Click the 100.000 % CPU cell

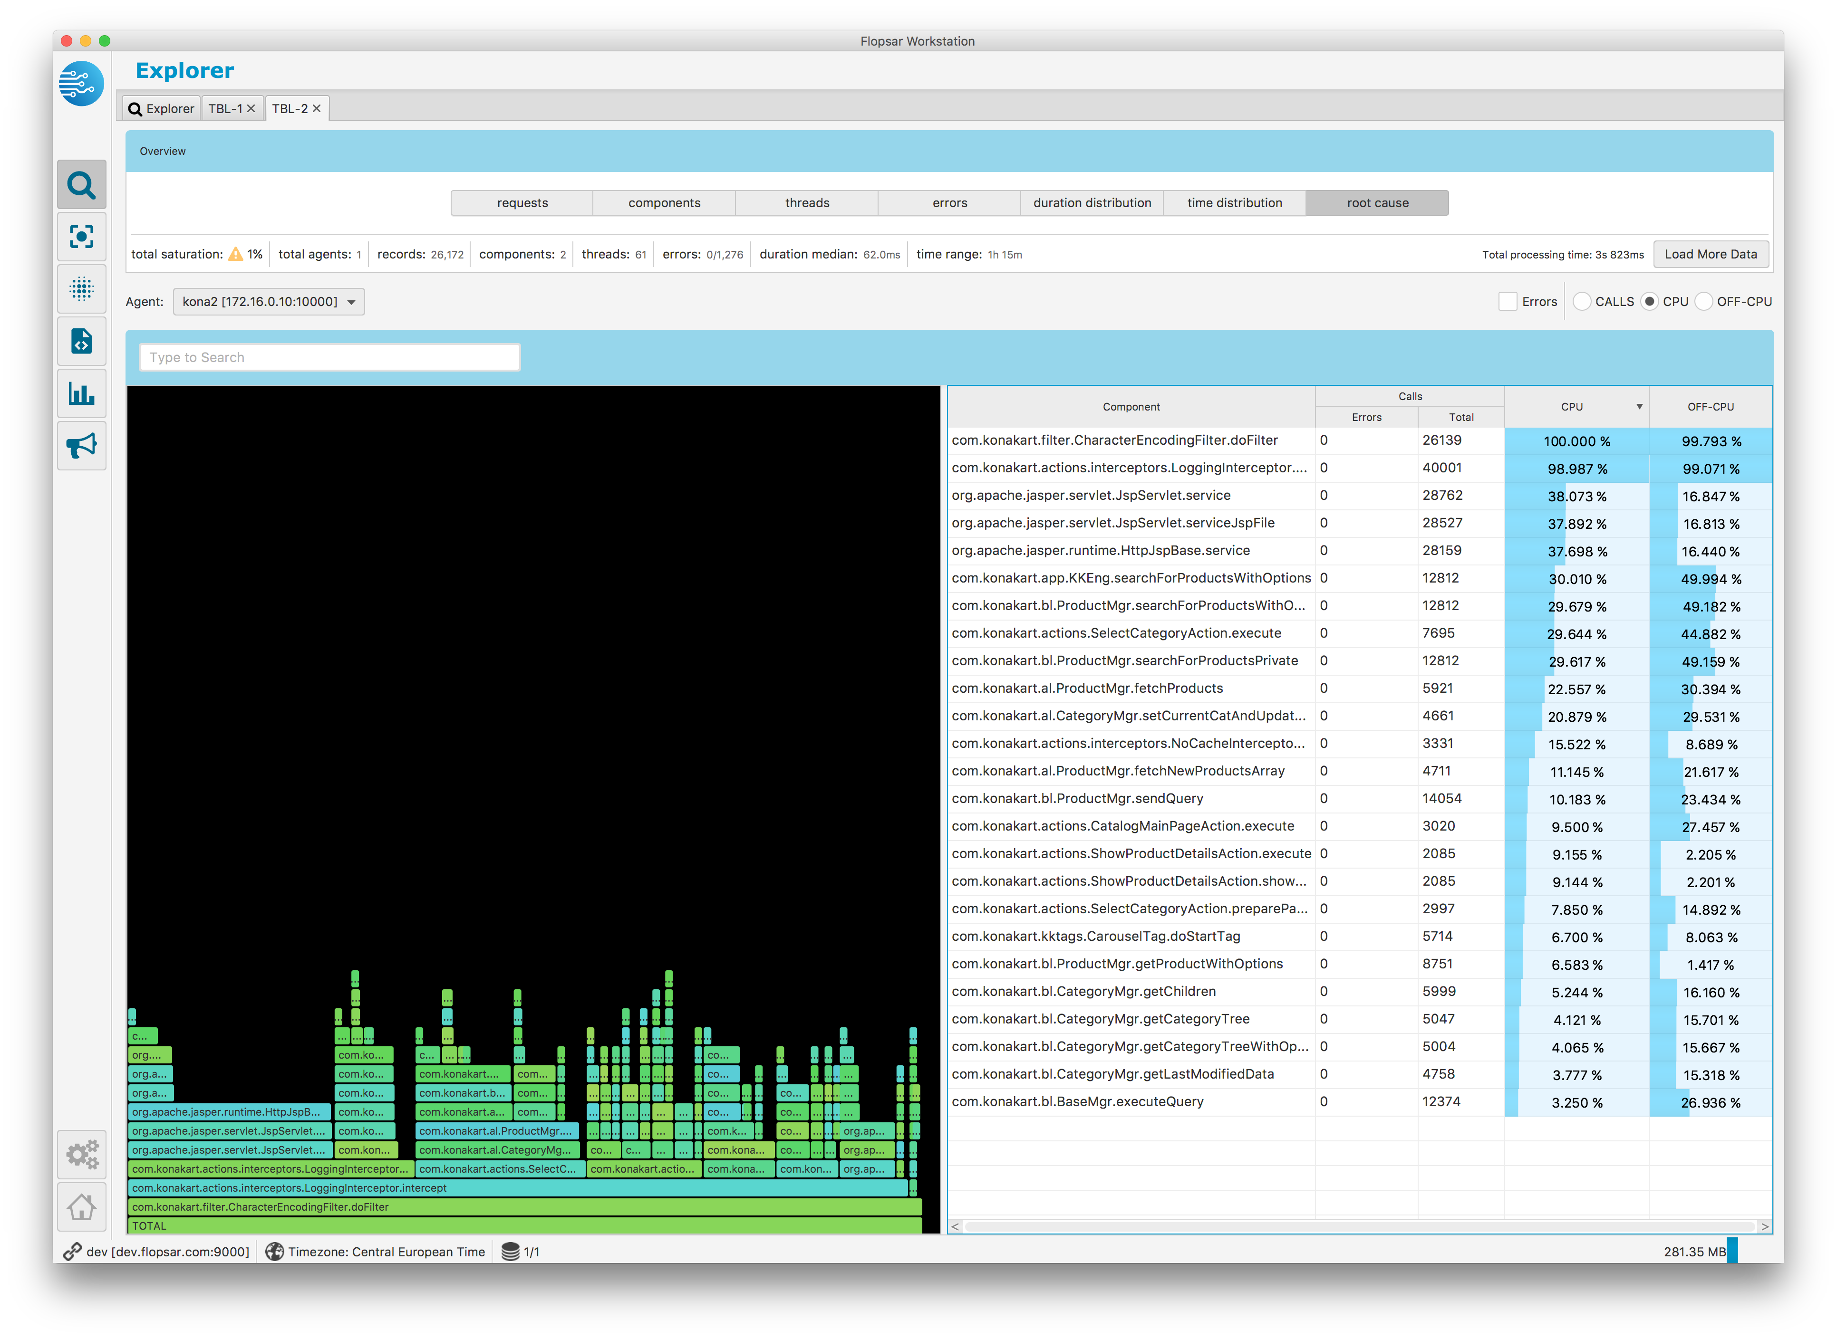1576,441
